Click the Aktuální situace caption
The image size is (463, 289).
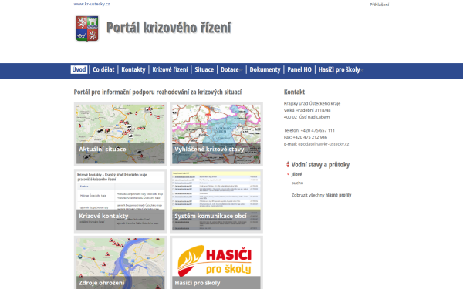coord(103,150)
